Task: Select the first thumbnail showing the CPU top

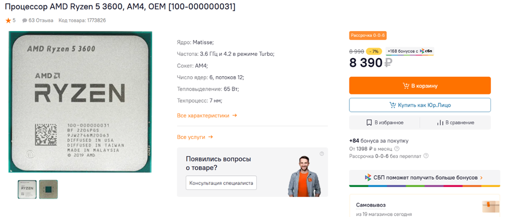Action: (27, 189)
